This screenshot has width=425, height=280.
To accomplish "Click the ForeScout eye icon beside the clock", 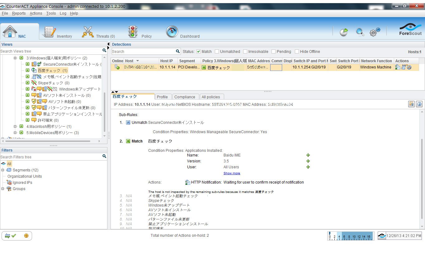I will click(x=382, y=236).
